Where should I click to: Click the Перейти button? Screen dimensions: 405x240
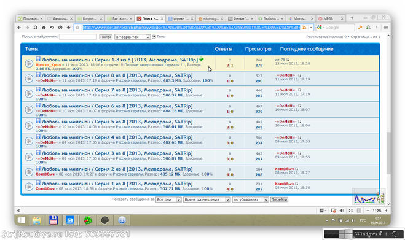[279, 199]
